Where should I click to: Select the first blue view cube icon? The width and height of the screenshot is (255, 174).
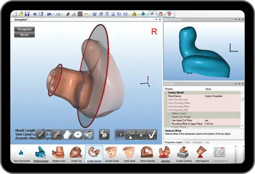95,14
